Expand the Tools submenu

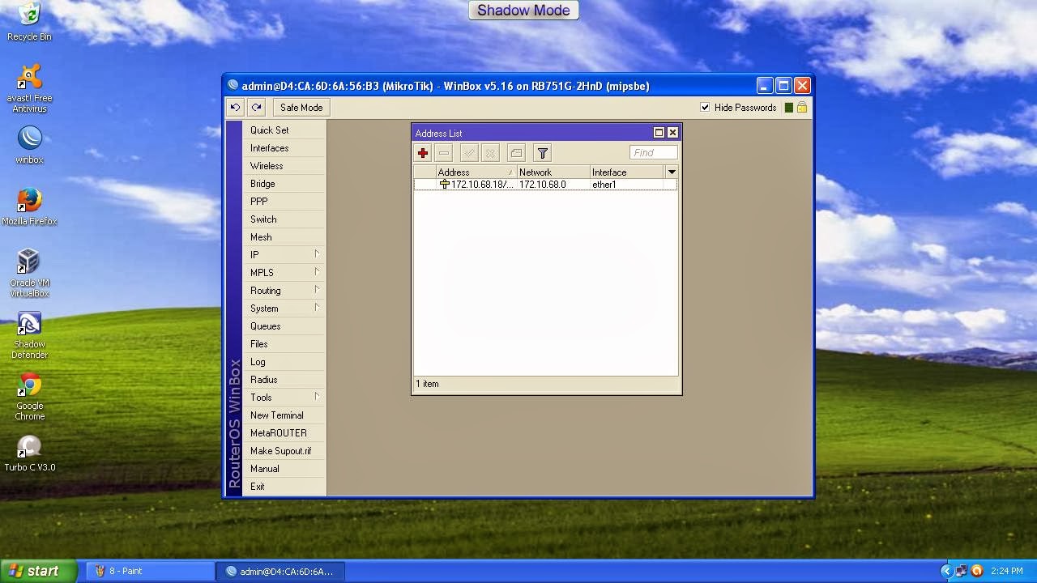(284, 398)
